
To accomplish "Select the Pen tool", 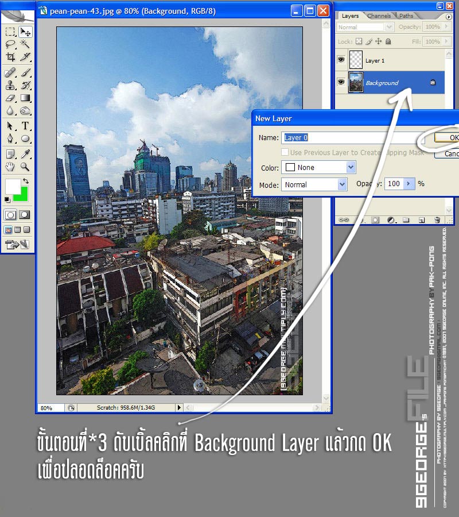I will (x=10, y=138).
